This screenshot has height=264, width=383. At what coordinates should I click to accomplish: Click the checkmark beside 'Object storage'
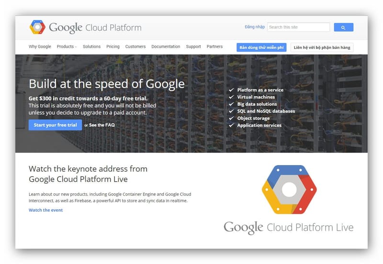[x=232, y=118]
